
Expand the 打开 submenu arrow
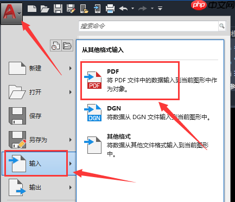pyautogui.click(x=71, y=92)
